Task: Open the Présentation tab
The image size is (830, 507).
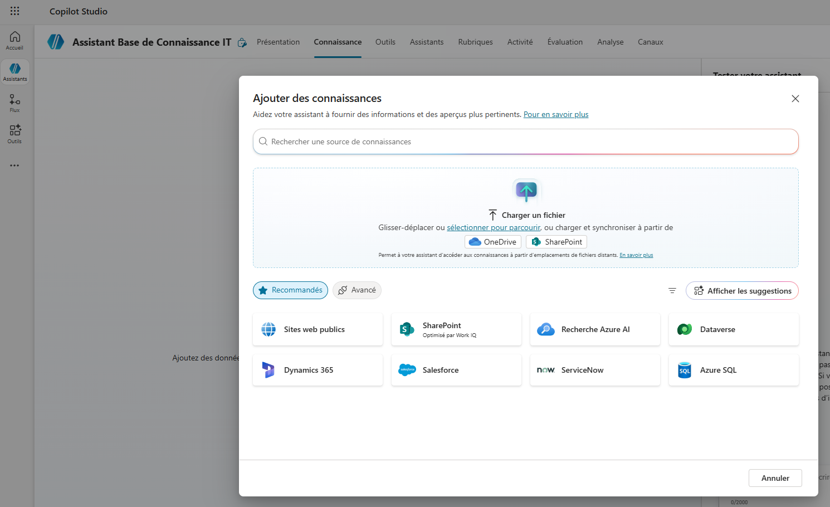Action: [278, 42]
